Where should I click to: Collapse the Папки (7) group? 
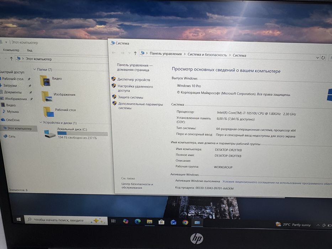[x=35, y=69]
